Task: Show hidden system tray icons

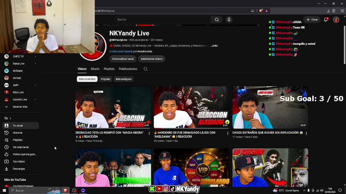Action: 304,190
